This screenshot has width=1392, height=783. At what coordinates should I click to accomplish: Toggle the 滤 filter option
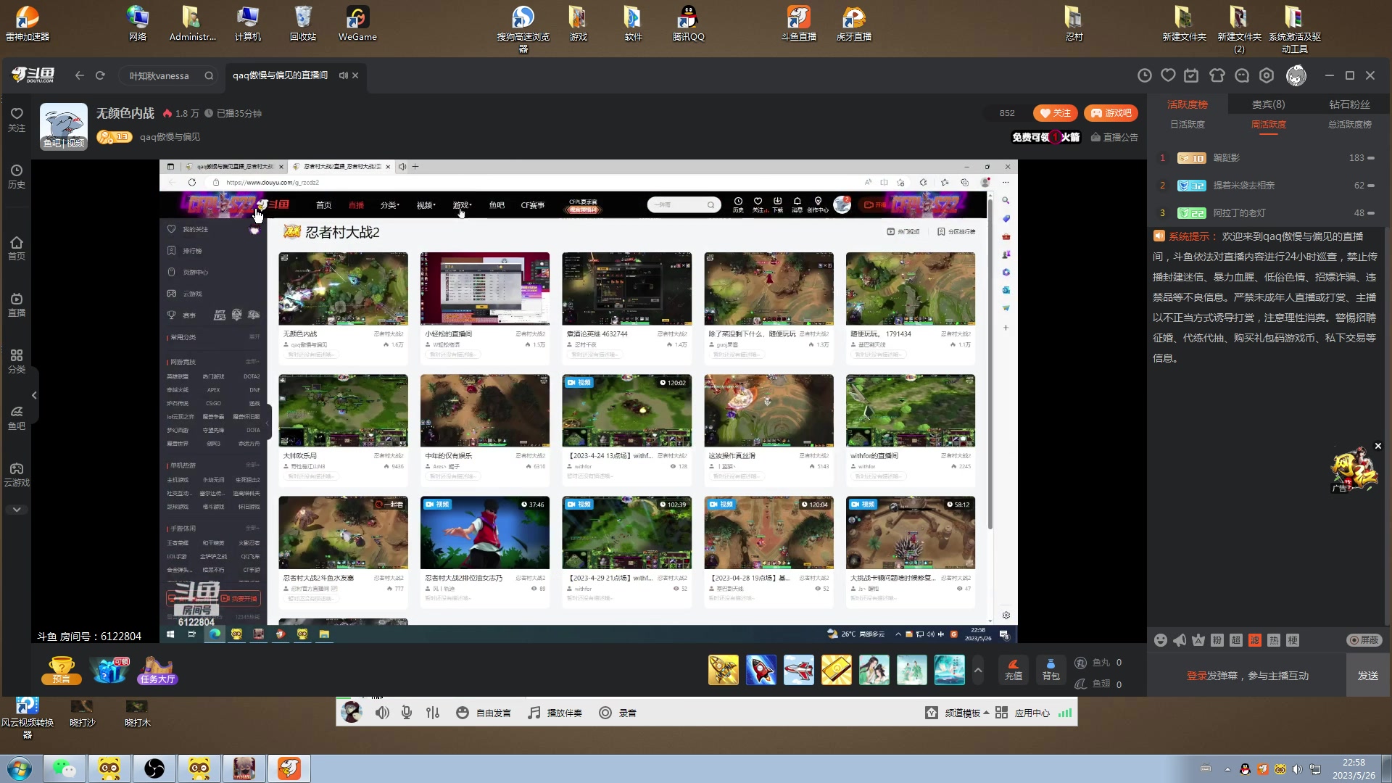1255,640
